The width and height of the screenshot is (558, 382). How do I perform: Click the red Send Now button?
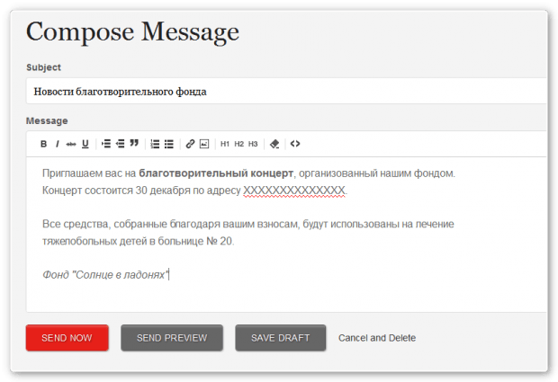(67, 338)
